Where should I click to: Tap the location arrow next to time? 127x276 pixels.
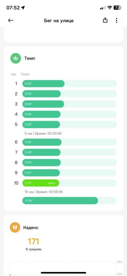23,8
